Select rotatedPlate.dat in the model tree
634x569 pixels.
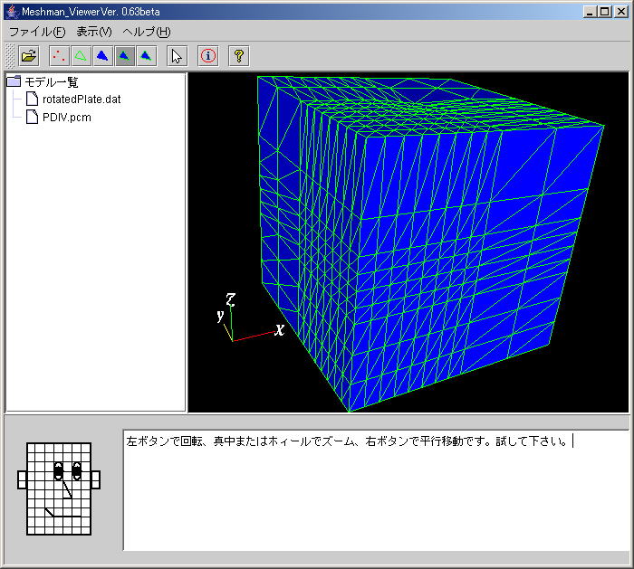point(82,100)
